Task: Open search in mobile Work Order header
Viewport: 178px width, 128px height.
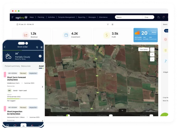Action: click(37, 47)
